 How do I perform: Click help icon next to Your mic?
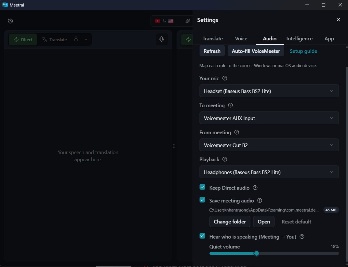225,78
